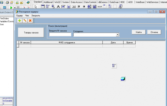Click the Введите № заказа input field
Image resolution: width=167 pixels, height=106 pixels.
tap(60, 34)
